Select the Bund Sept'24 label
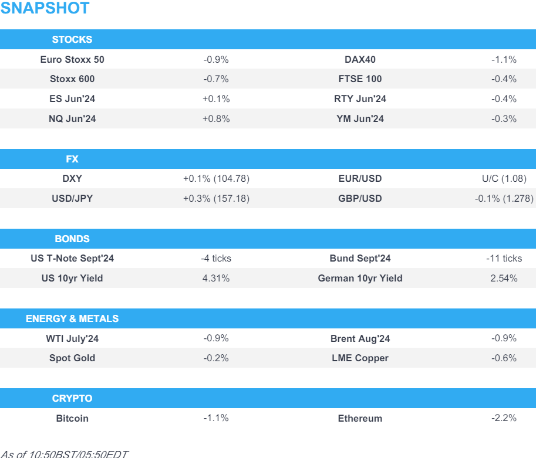Screen dimensions: 536x458 [360, 259]
